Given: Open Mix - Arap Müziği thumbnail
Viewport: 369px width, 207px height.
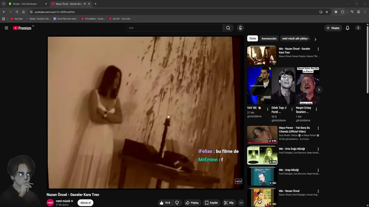Looking at the screenshot, I should (262, 177).
